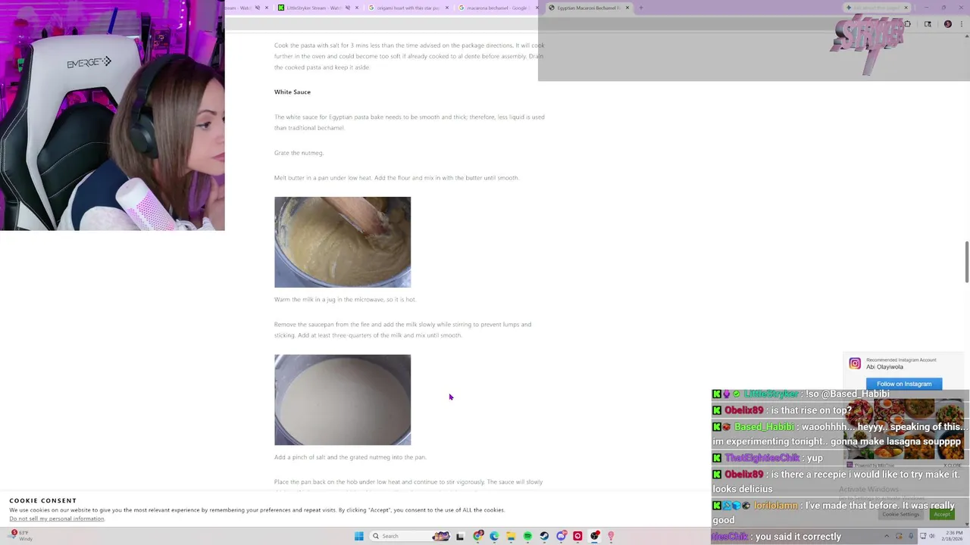
Task: Launch Microsoft Edge from the taskbar
Action: pos(494,536)
